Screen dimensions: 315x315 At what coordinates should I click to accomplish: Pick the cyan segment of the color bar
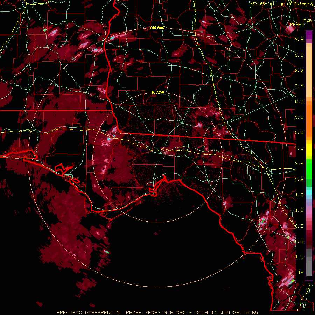click(309, 192)
